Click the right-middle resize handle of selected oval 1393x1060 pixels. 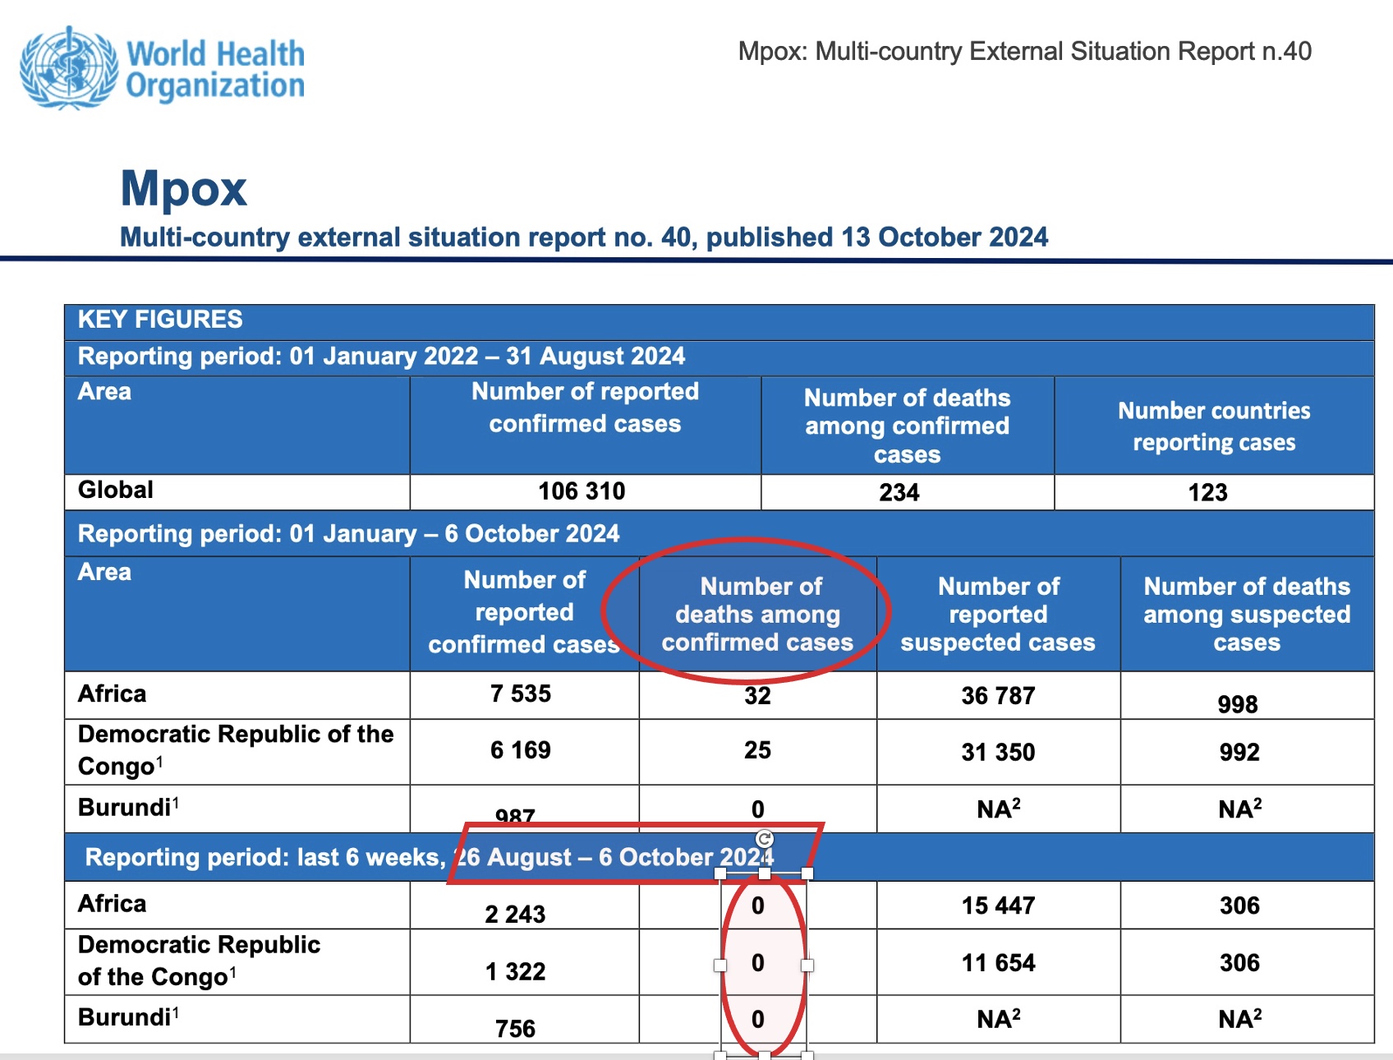click(807, 966)
